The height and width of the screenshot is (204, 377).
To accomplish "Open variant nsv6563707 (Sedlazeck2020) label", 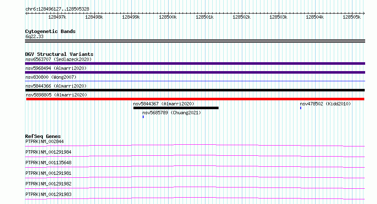I will tap(58, 59).
